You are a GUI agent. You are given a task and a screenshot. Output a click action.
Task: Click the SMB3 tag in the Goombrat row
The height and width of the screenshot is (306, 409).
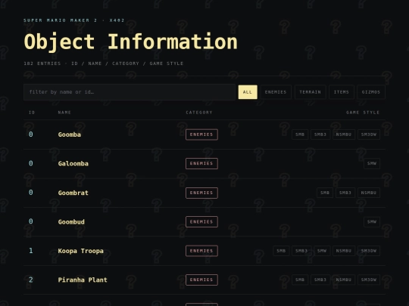coord(345,193)
